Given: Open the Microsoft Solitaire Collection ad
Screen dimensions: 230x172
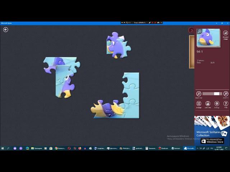Looking at the screenshot, I should [212, 130].
